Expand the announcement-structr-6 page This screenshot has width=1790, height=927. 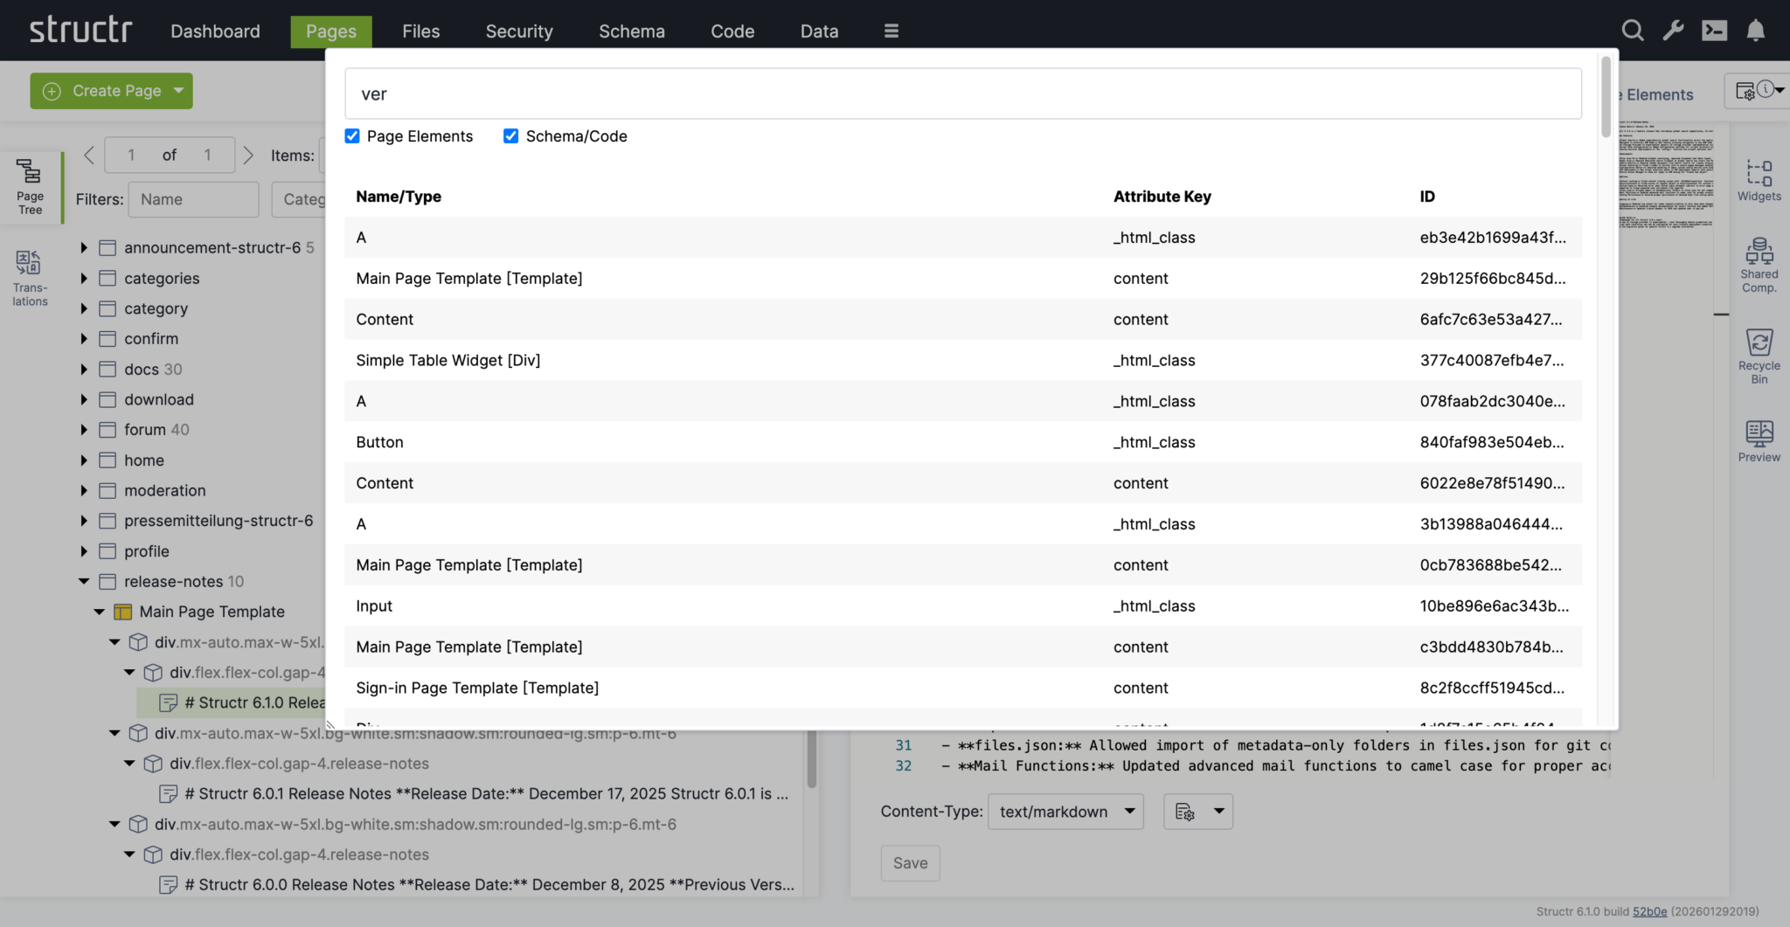pyautogui.click(x=84, y=248)
